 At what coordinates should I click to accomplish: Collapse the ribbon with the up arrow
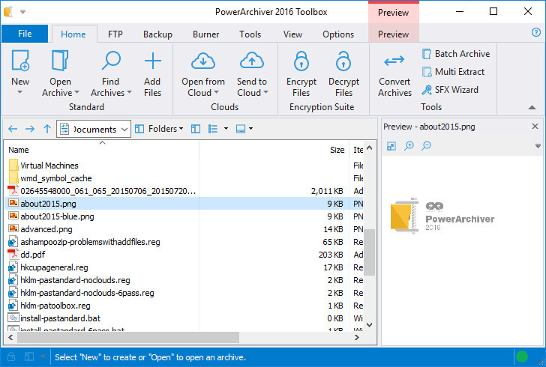pos(532,107)
